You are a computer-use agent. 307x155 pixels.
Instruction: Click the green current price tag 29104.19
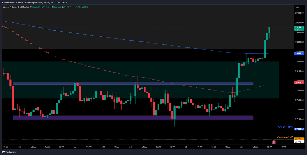(x=299, y=27)
